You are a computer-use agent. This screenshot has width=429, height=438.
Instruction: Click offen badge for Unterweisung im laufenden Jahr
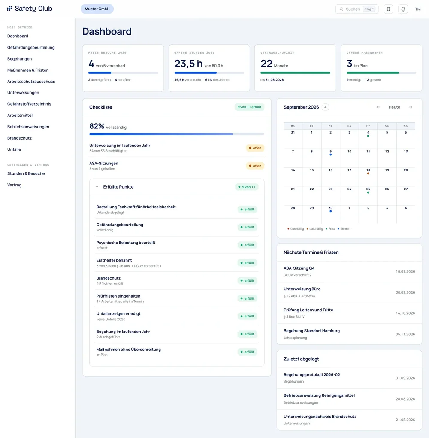255,148
